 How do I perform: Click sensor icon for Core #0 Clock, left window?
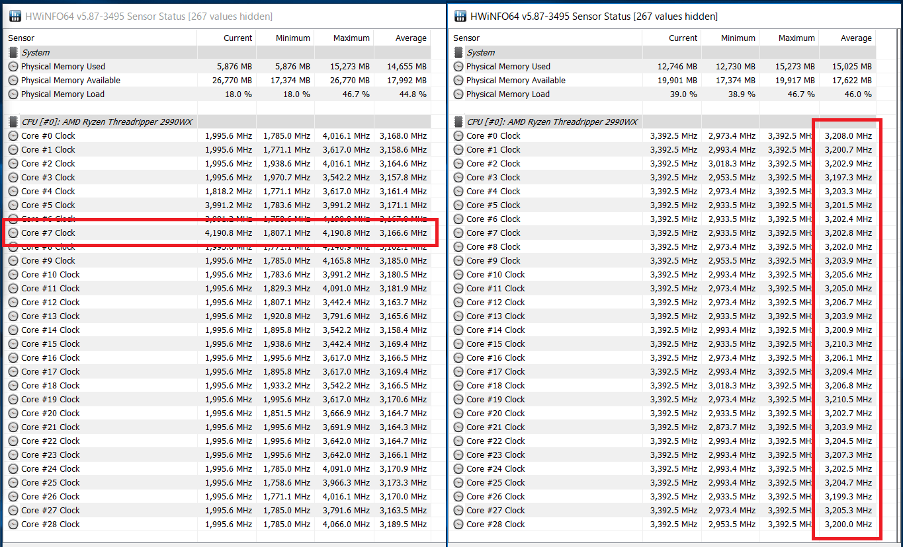[13, 135]
